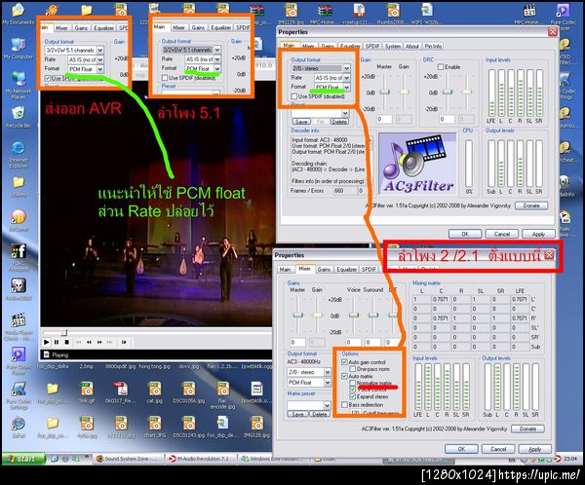
Task: Launch Media Player Classic desktop shortcut
Action: point(18,327)
